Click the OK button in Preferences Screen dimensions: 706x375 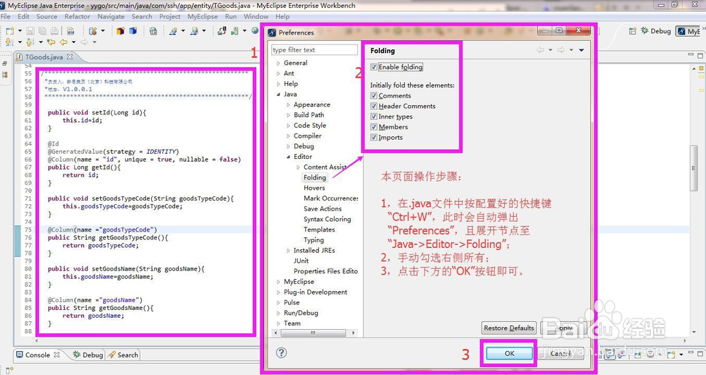(509, 353)
